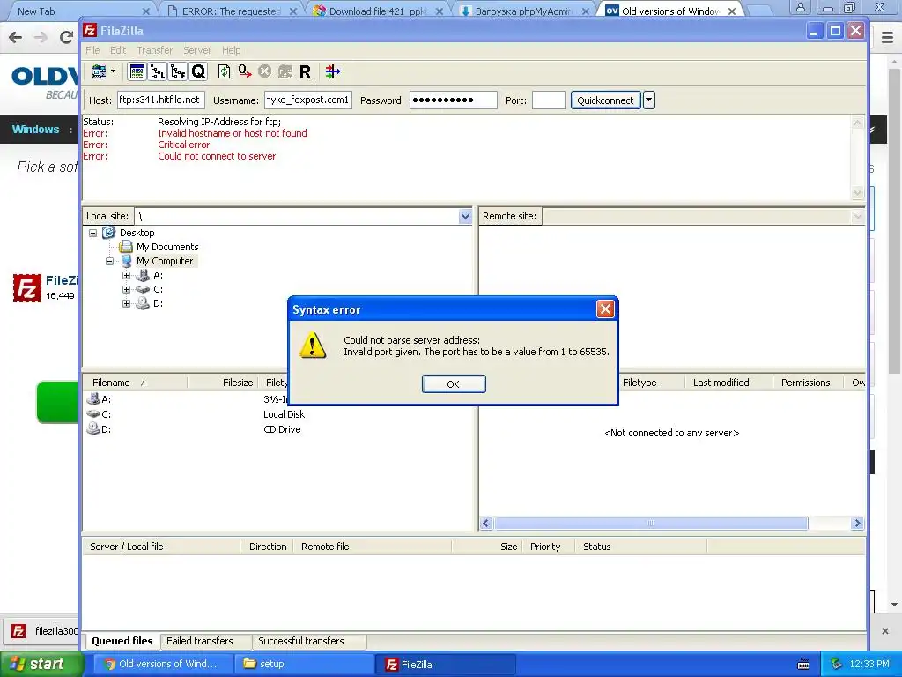
Task: Select My Computer in local tree
Action: pos(165,261)
